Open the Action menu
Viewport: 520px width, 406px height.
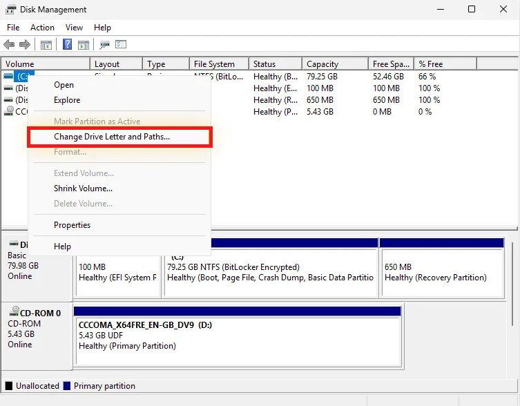click(x=42, y=28)
